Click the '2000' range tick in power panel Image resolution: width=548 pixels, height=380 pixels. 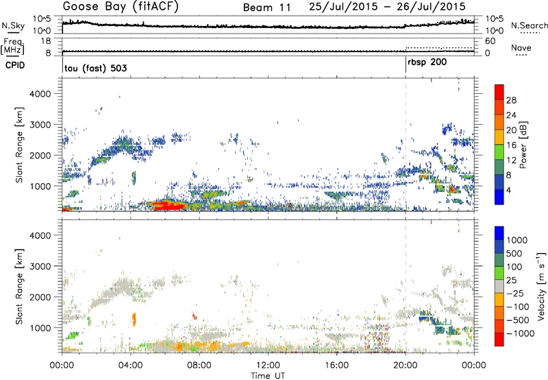coord(40,155)
